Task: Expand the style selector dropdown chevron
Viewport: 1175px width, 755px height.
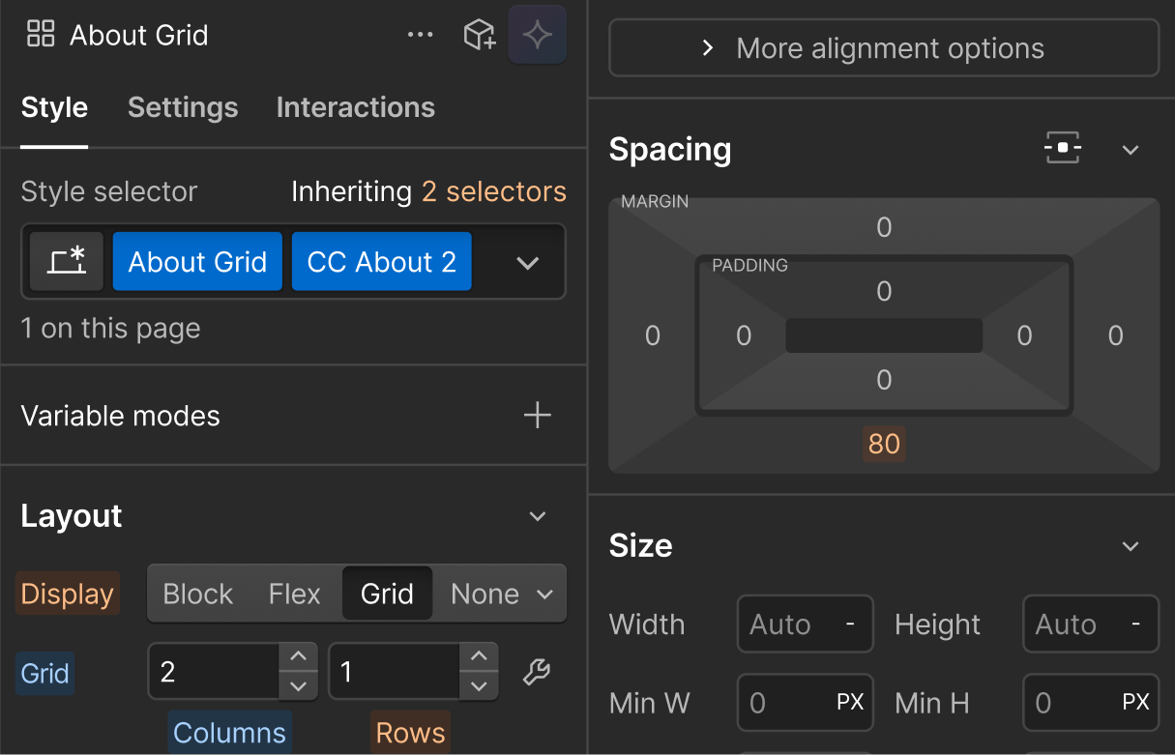Action: point(527,263)
